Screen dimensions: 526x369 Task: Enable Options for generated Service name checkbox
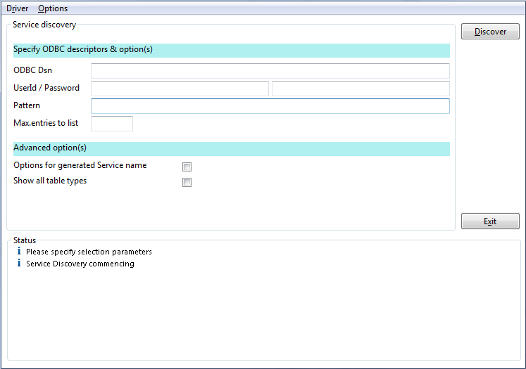pos(187,167)
